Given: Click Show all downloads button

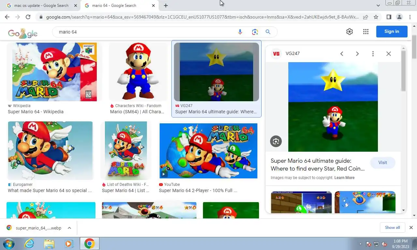Looking at the screenshot, I should click(392, 228).
